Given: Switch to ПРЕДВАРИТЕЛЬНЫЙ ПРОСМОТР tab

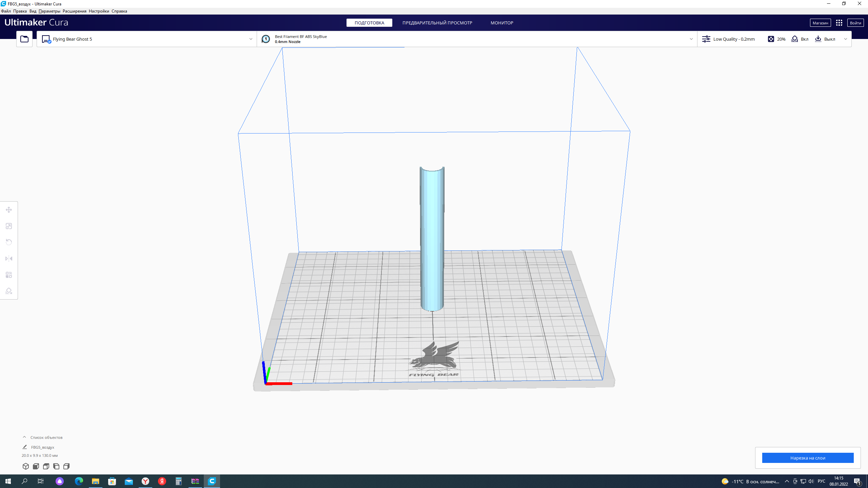Looking at the screenshot, I should click(437, 23).
